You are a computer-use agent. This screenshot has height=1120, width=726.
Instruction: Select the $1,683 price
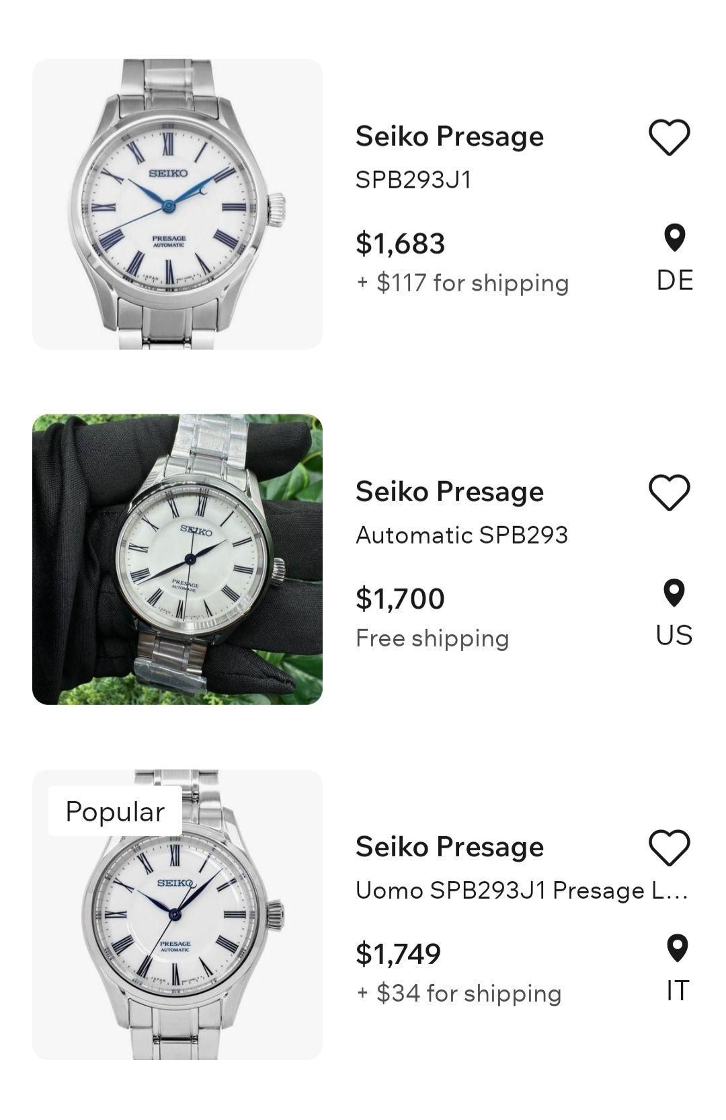(x=400, y=243)
